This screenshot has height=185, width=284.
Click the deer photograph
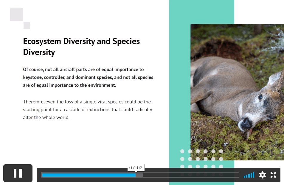[237, 92]
